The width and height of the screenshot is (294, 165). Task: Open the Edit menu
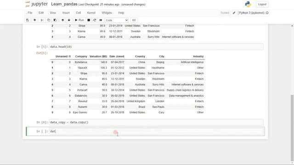[x=41, y=13]
